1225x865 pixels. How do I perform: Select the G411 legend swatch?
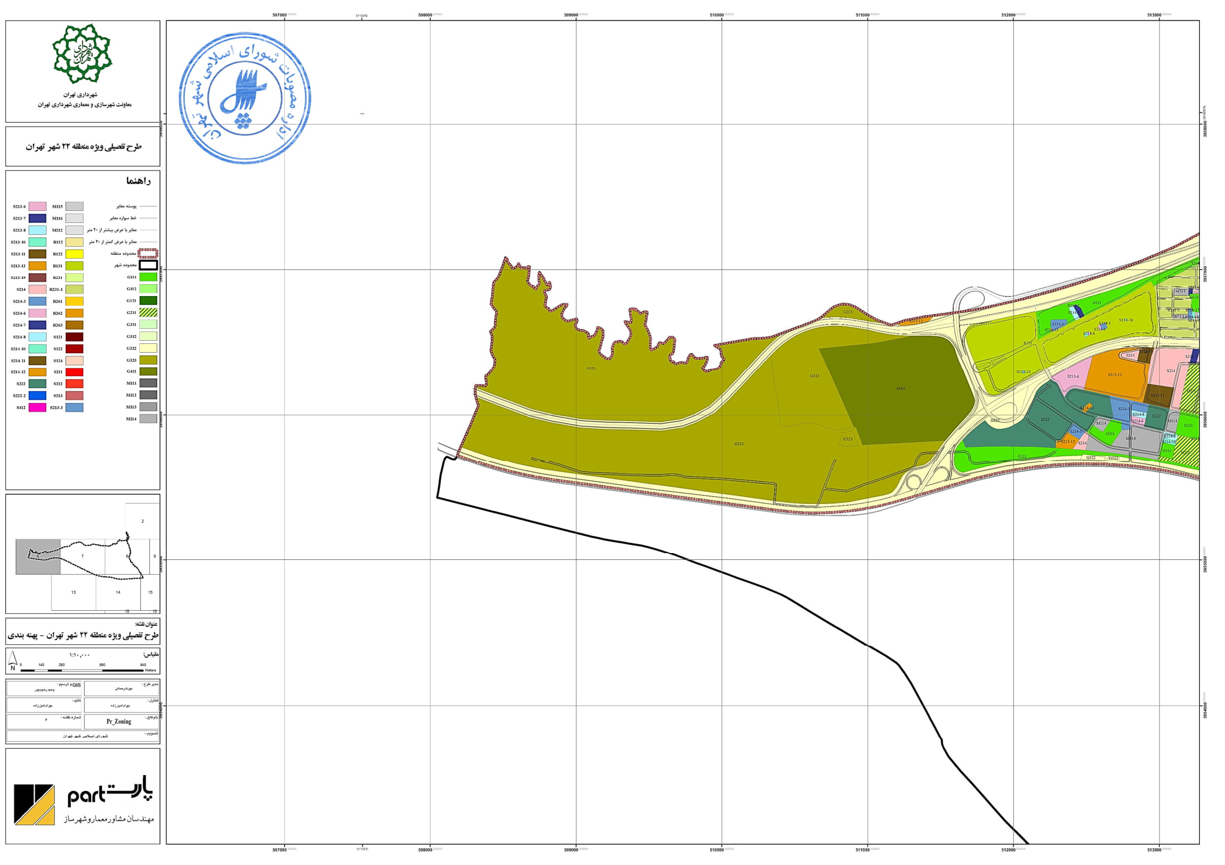(148, 372)
